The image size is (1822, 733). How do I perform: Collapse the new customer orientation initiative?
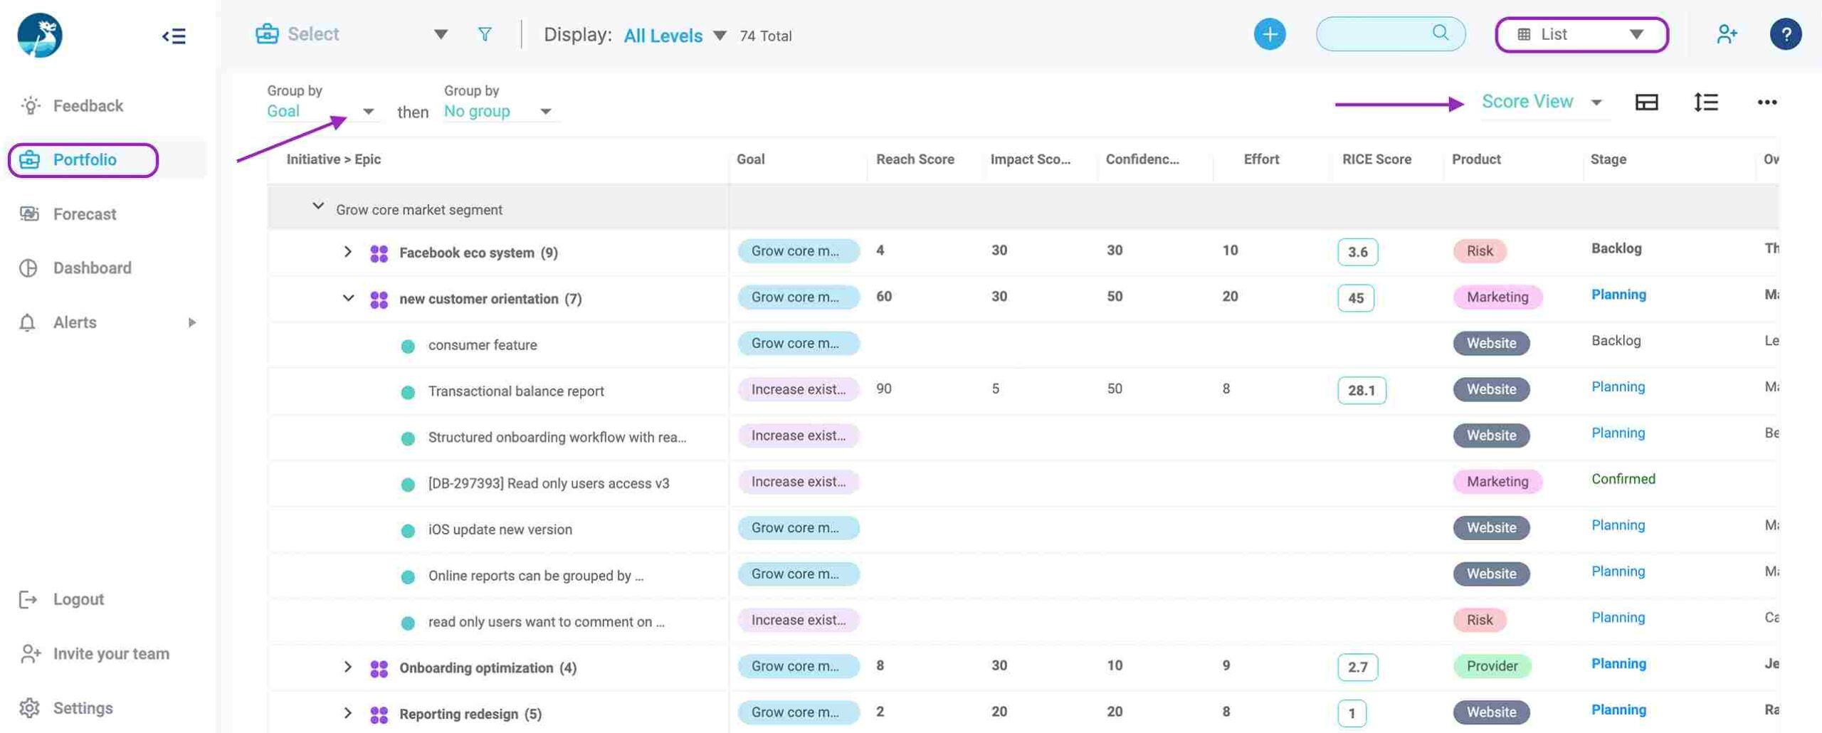pyautogui.click(x=348, y=298)
